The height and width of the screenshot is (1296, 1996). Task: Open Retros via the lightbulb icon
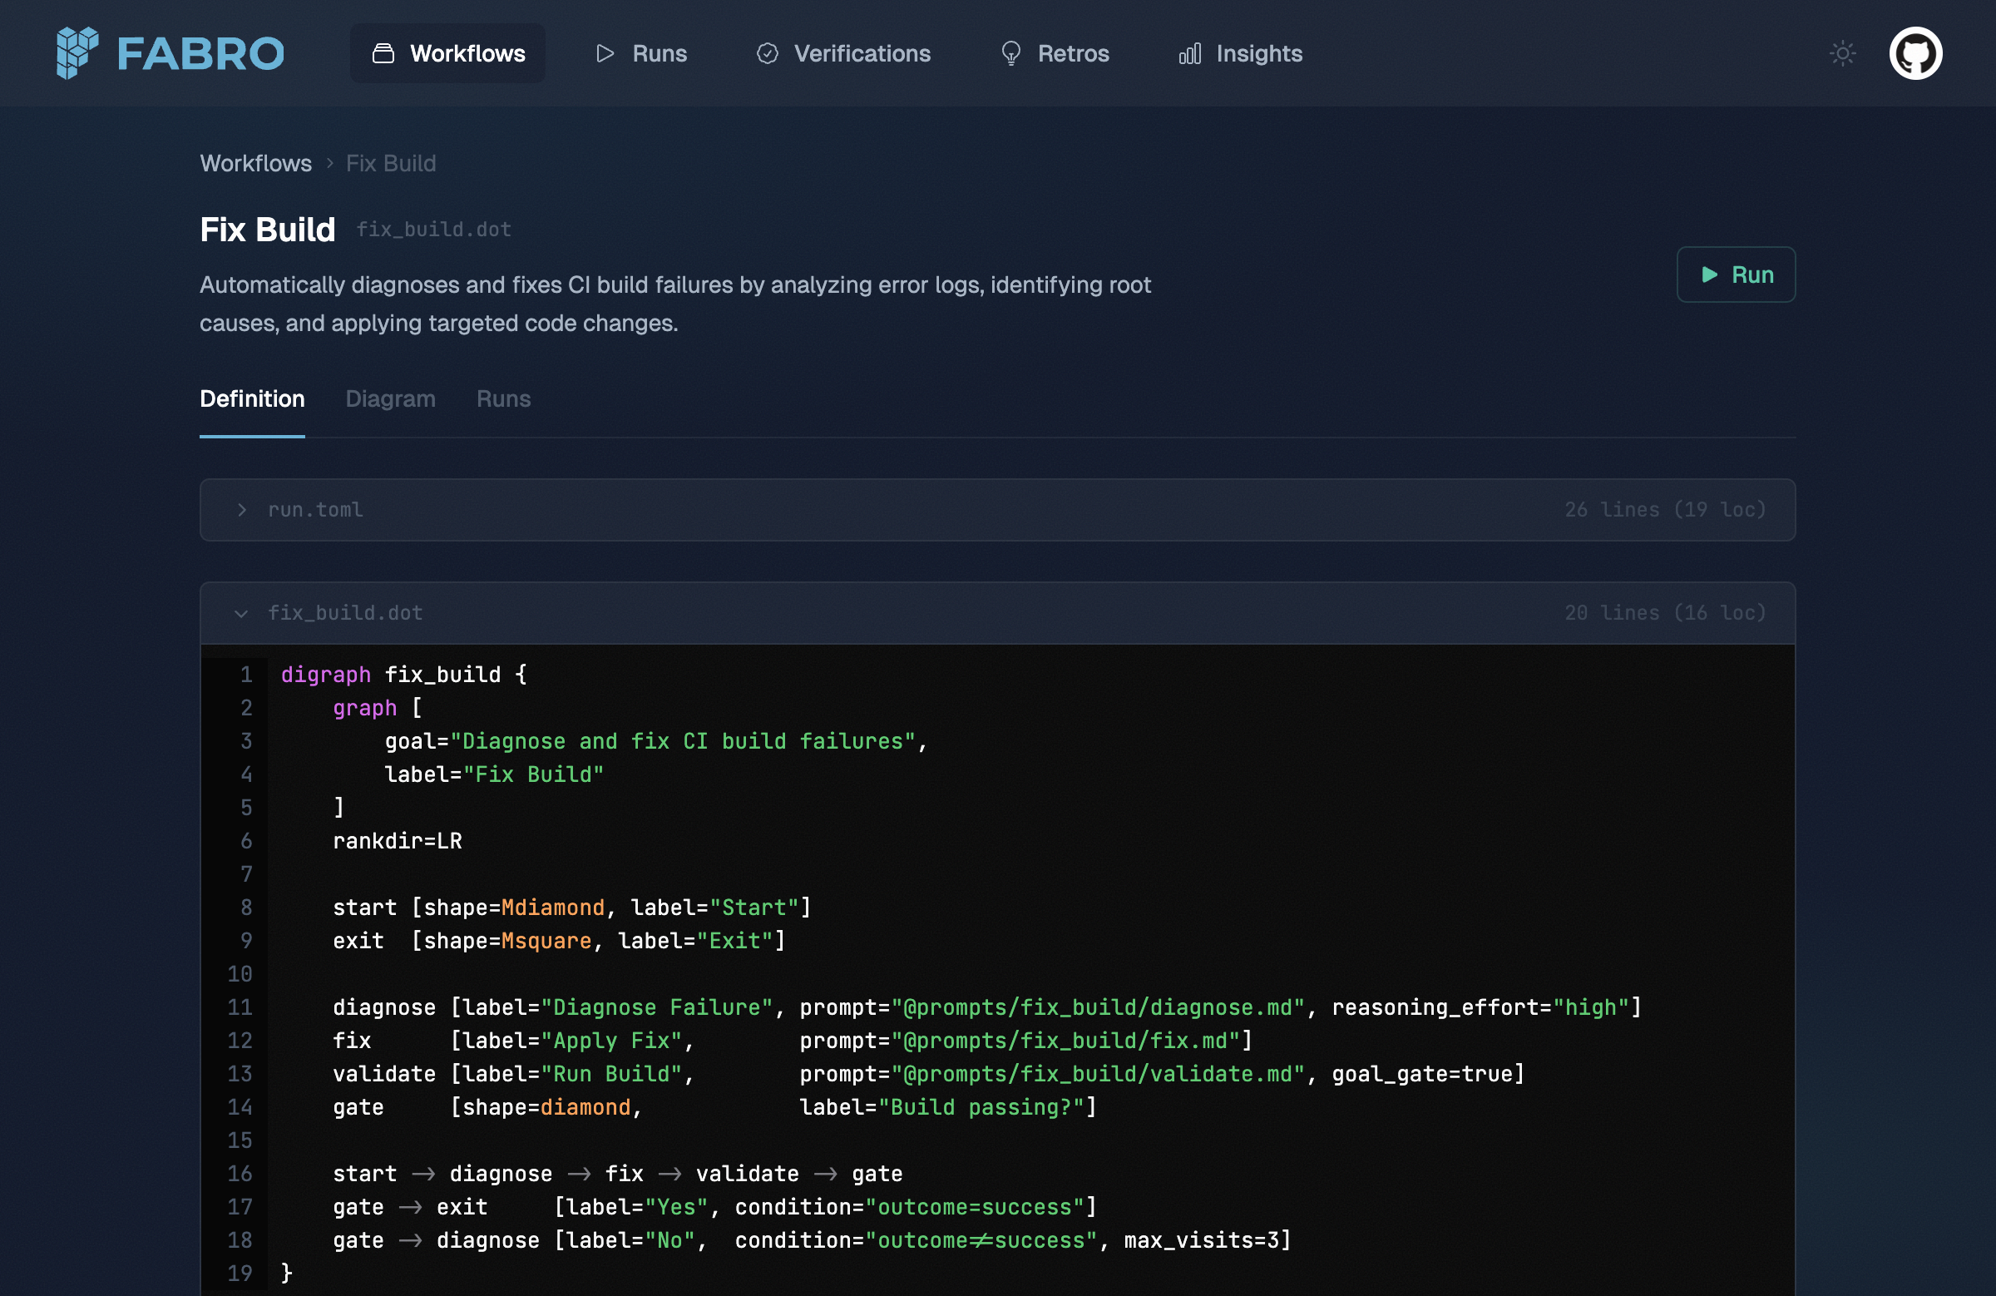pos(1010,54)
